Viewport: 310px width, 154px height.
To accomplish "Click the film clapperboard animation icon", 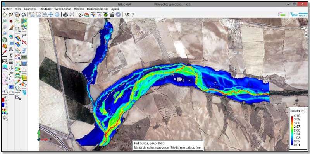I will pos(112,14).
